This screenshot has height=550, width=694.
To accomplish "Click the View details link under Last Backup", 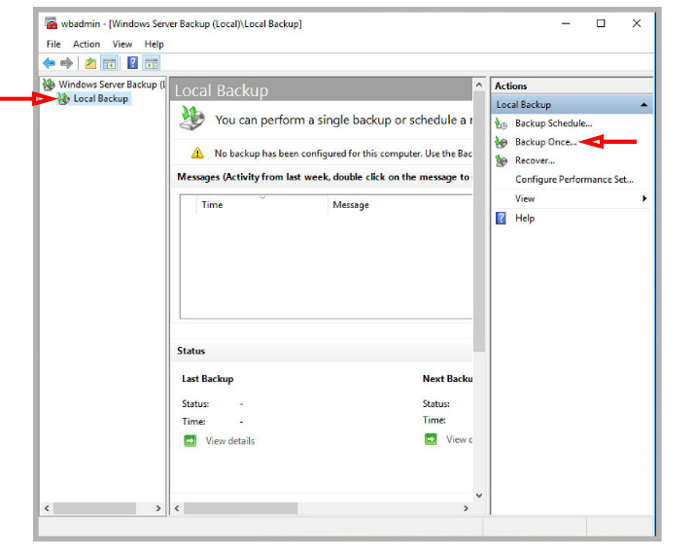I will (229, 441).
